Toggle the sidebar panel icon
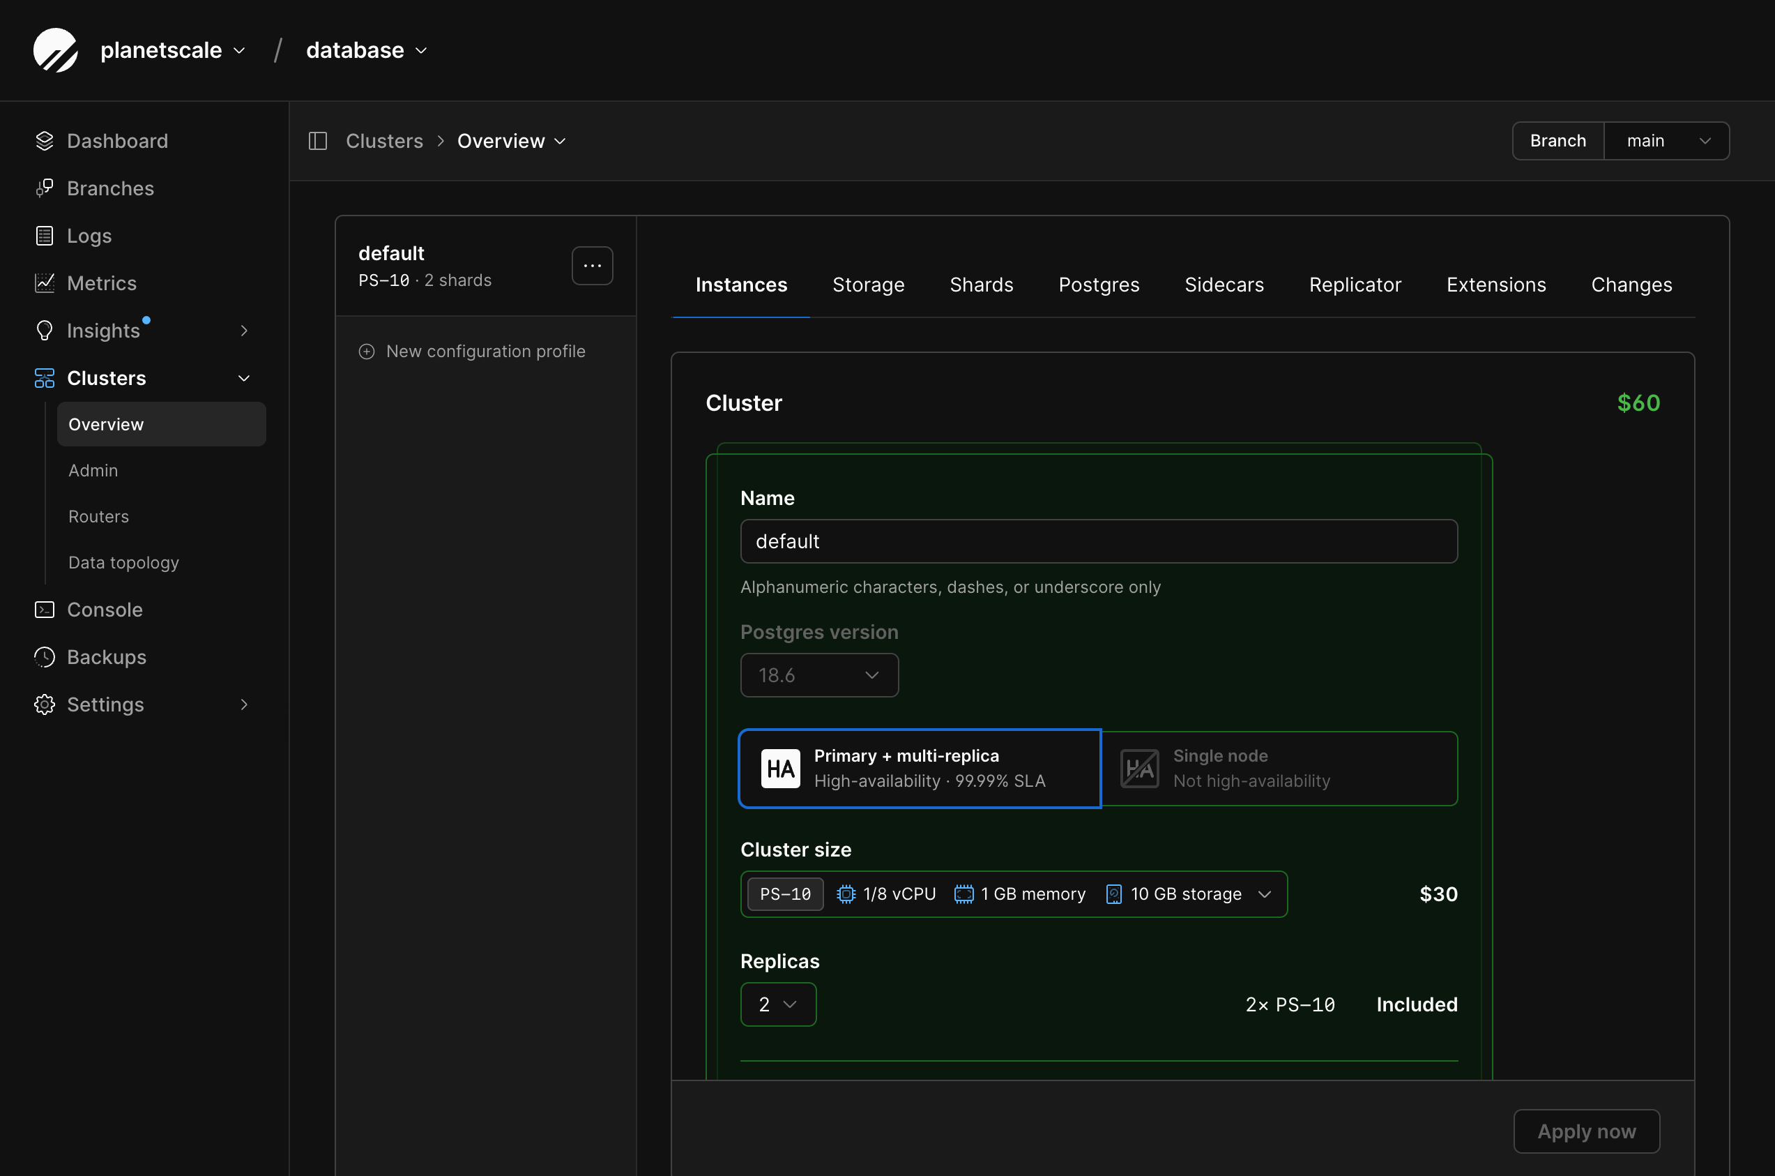1775x1176 pixels. [x=318, y=141]
